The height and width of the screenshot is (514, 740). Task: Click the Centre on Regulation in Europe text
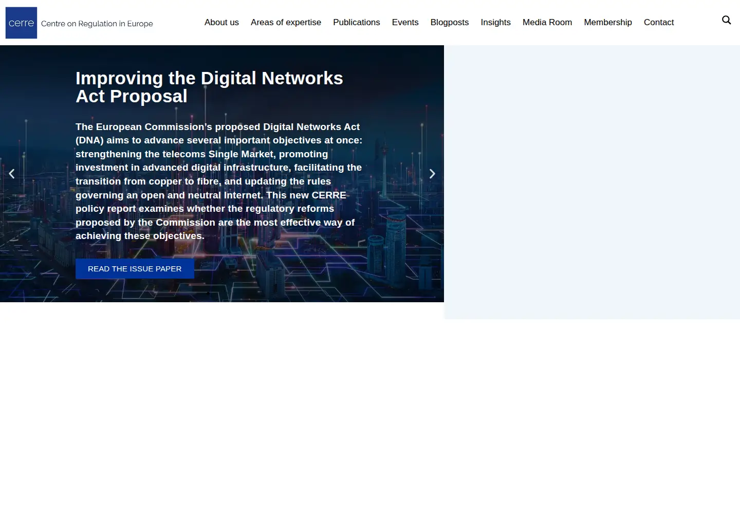pos(97,24)
